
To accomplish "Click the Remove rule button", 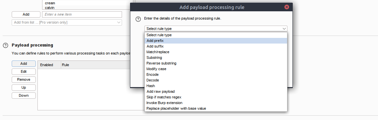I will click(x=24, y=79).
